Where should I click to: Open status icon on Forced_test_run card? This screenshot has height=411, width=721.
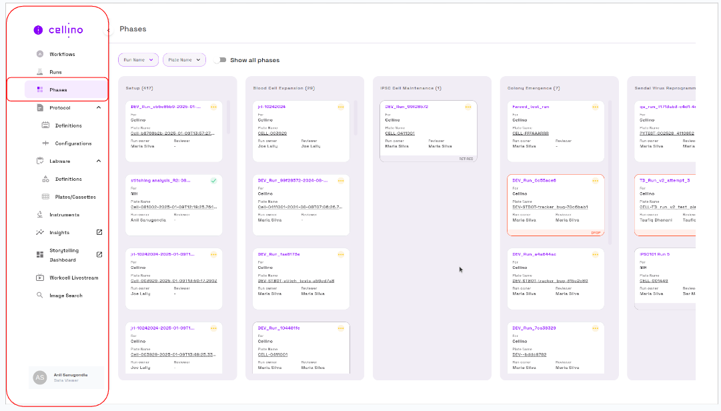[x=595, y=107]
